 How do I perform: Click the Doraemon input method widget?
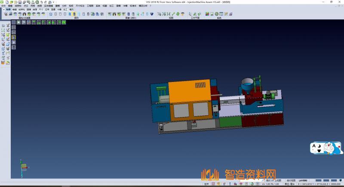pyautogui.click(x=326, y=148)
